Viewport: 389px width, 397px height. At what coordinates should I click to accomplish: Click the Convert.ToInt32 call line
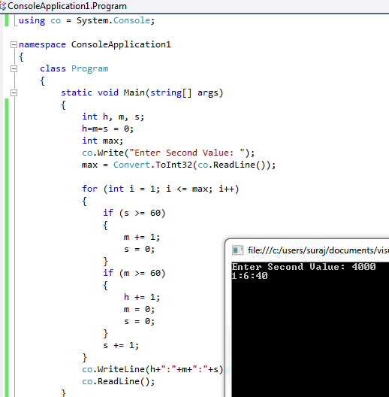179,165
